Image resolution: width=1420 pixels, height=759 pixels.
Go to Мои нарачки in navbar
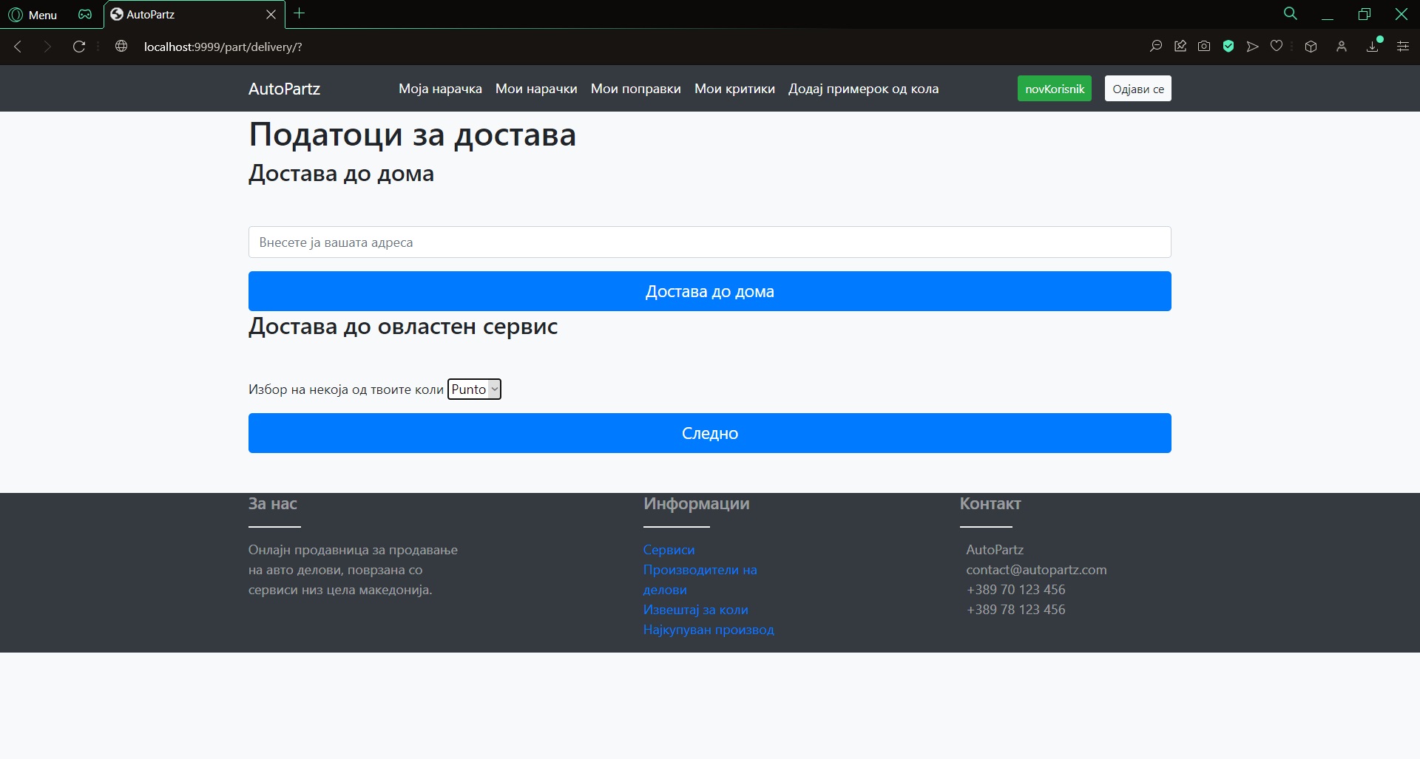[536, 89]
